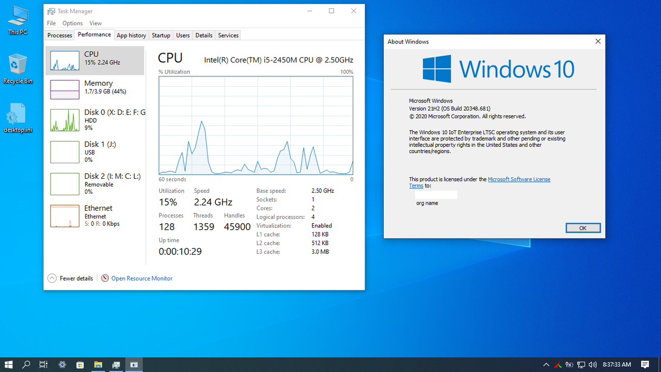Select This PC desktop icon
Viewport: 661px width, 372px height.
18,21
